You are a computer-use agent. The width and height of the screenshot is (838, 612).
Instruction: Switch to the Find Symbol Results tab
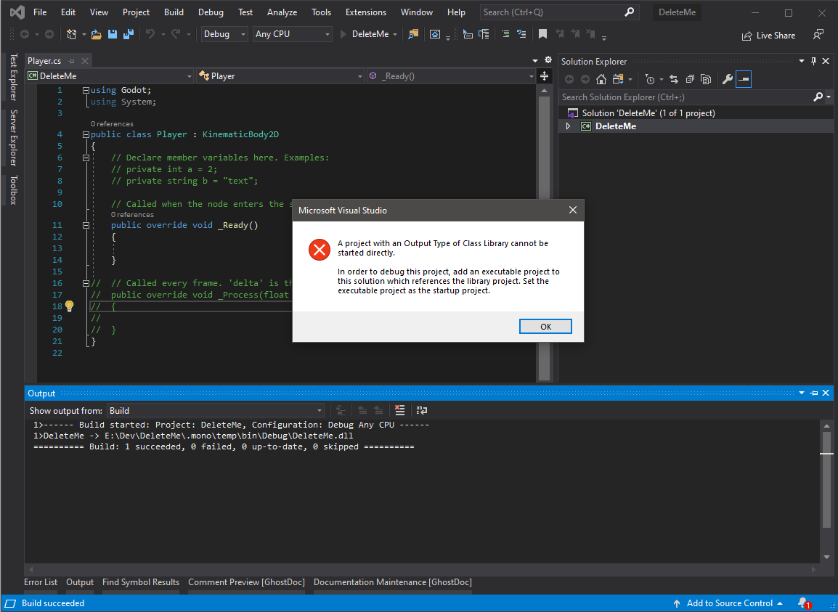tap(141, 582)
